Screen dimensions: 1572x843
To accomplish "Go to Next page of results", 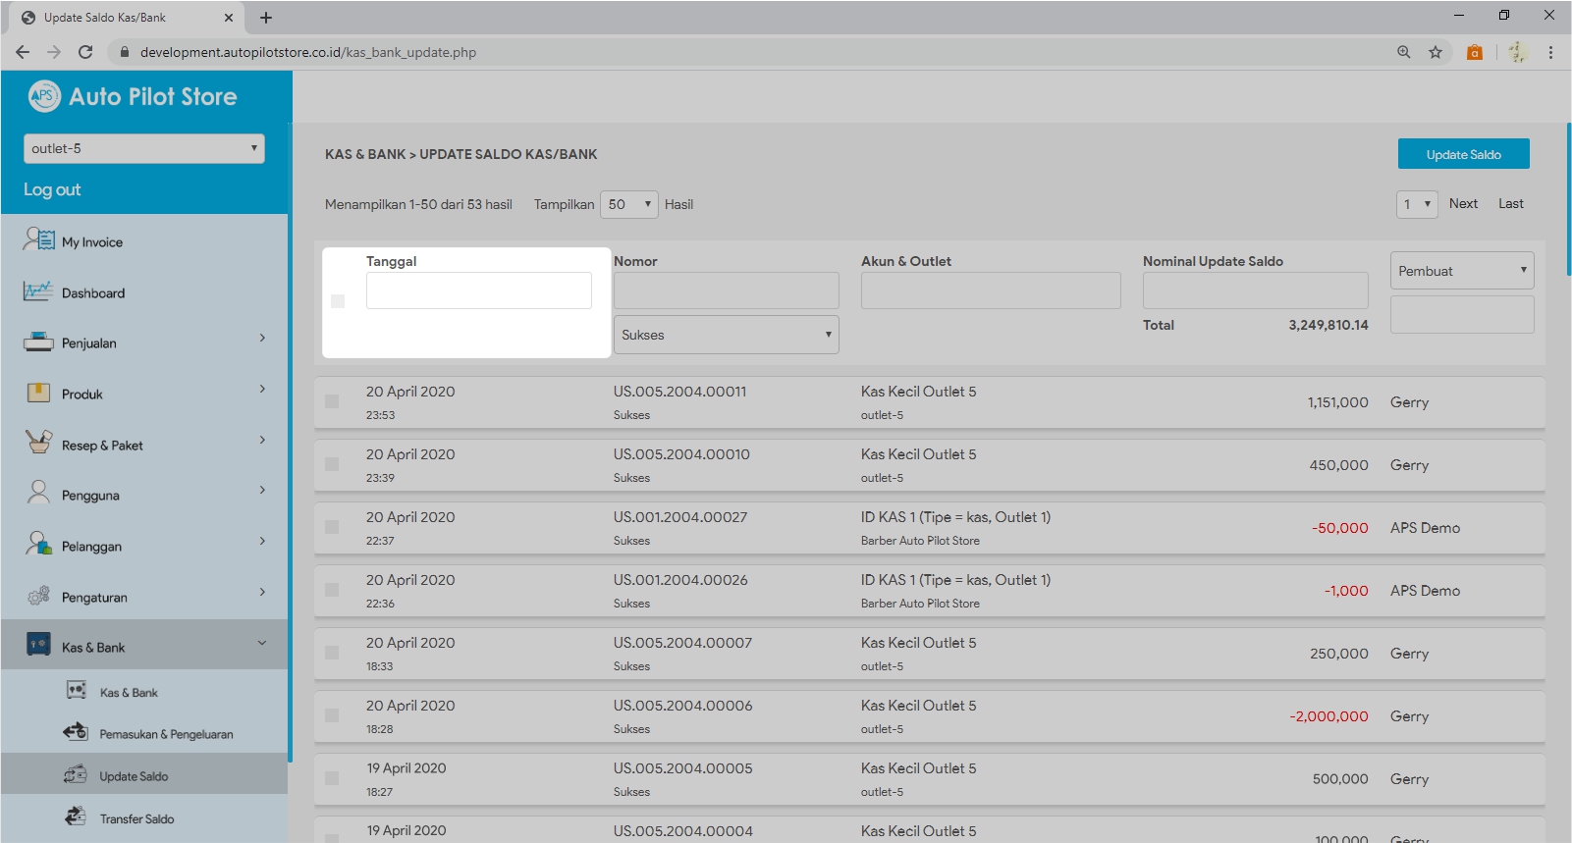I will point(1462,204).
